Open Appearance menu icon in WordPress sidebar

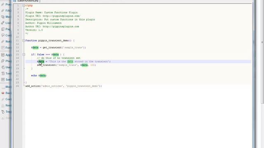(x=3, y=55)
